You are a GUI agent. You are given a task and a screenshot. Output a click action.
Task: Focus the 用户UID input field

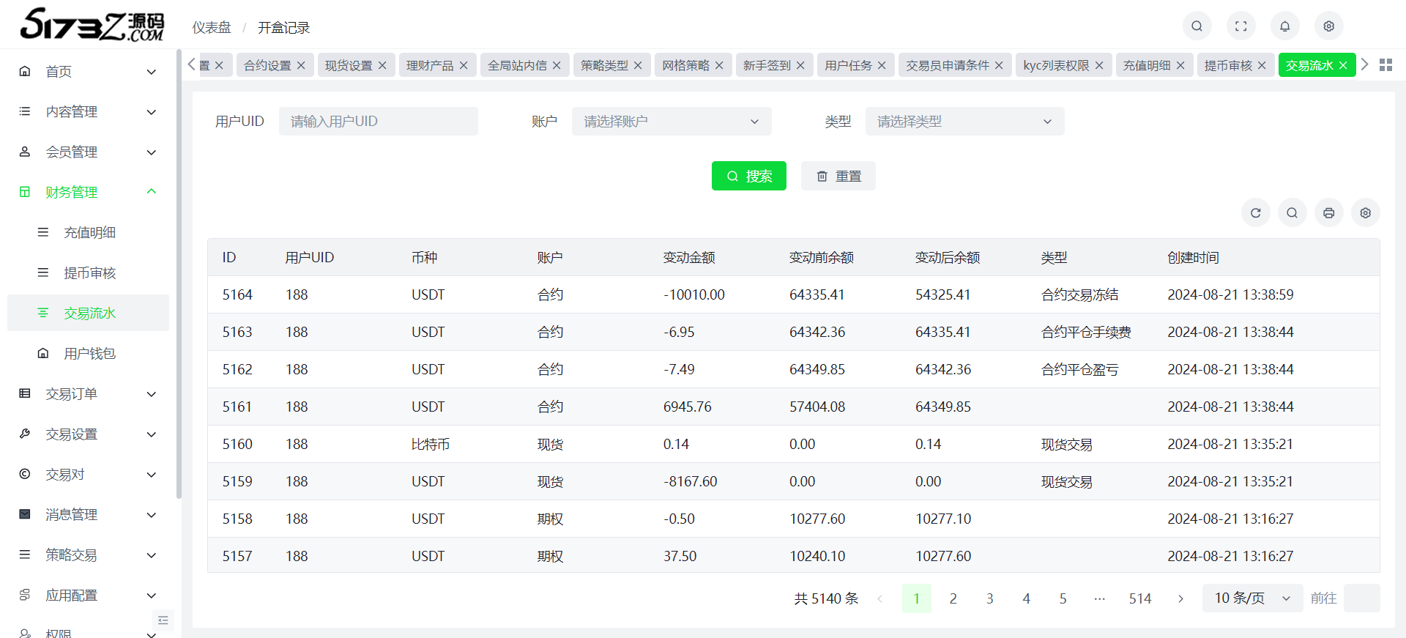378,122
